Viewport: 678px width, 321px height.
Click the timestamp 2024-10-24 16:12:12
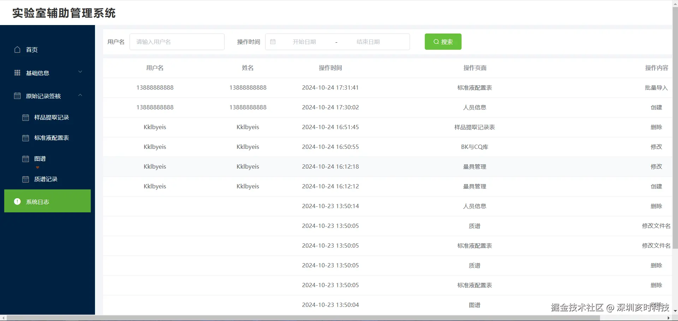331,186
